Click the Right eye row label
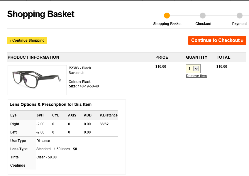 pyautogui.click(x=15, y=124)
